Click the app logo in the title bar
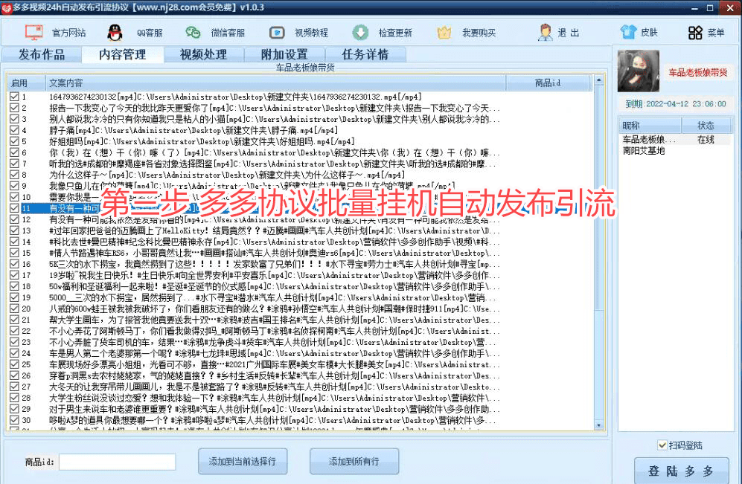This screenshot has width=742, height=484. tap(6, 8)
